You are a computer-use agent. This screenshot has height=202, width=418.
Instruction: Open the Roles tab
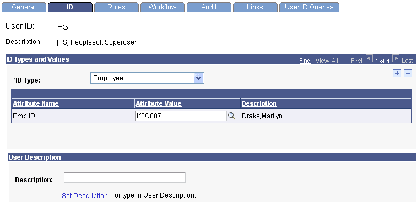pyautogui.click(x=116, y=7)
